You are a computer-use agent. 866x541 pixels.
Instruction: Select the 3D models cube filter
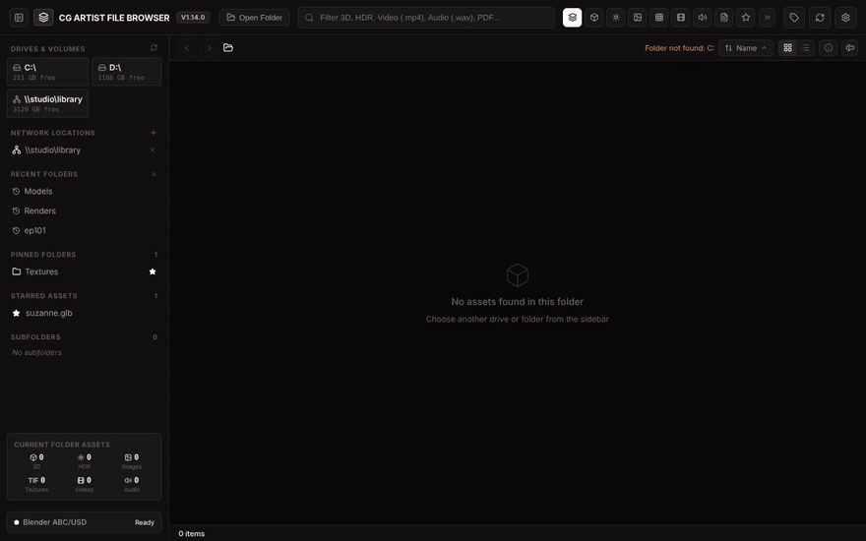593,17
